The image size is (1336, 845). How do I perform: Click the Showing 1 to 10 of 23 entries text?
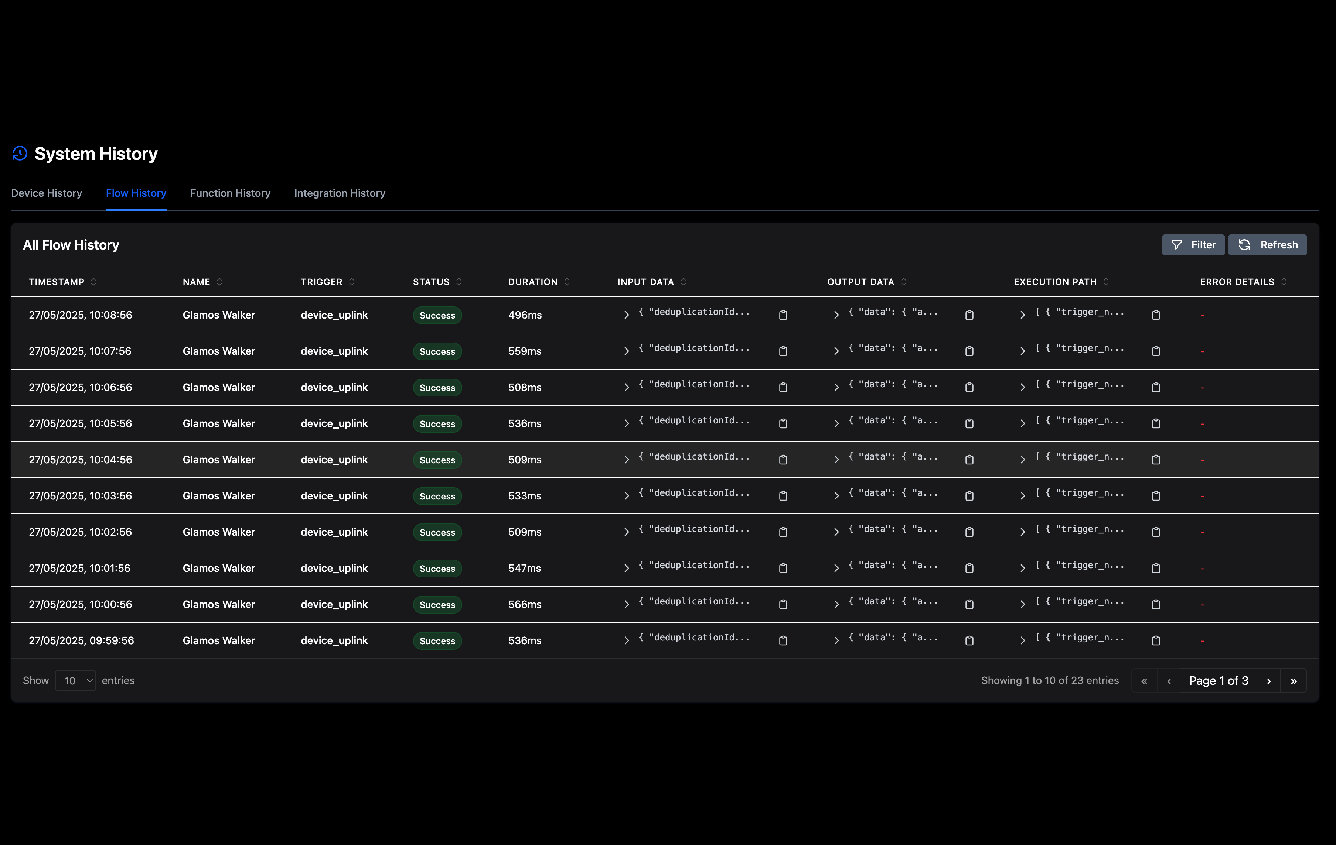[1050, 680]
